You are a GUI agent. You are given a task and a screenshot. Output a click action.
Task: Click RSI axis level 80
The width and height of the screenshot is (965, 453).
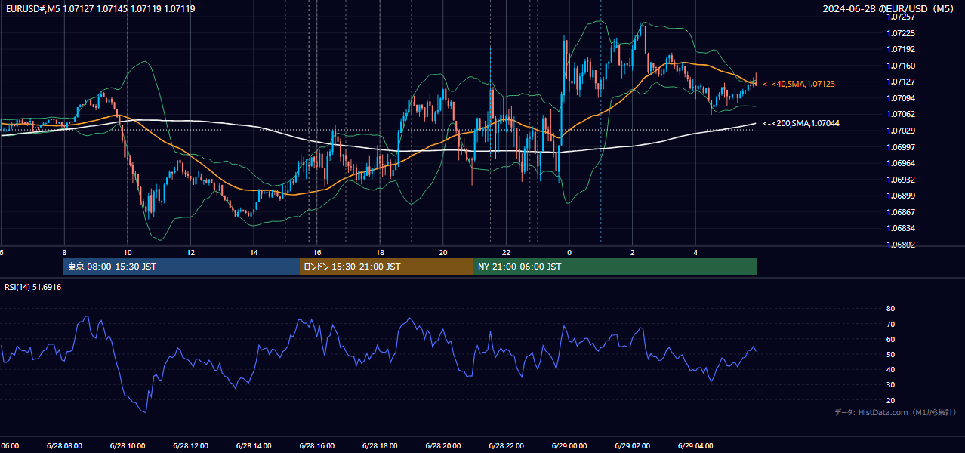pyautogui.click(x=890, y=309)
